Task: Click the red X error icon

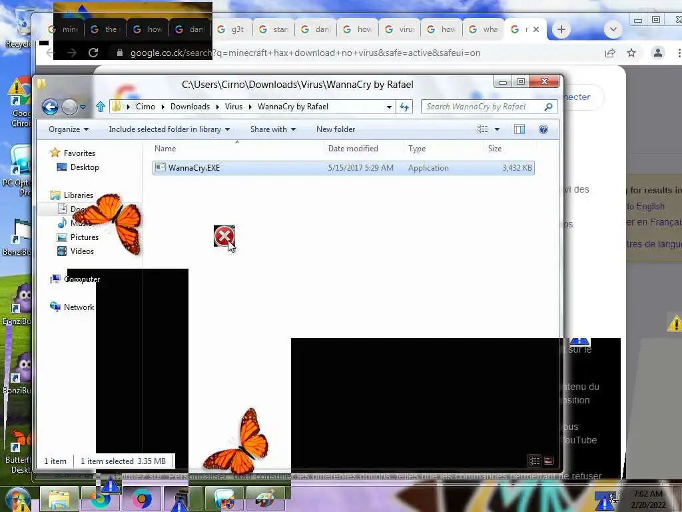Action: pos(224,236)
